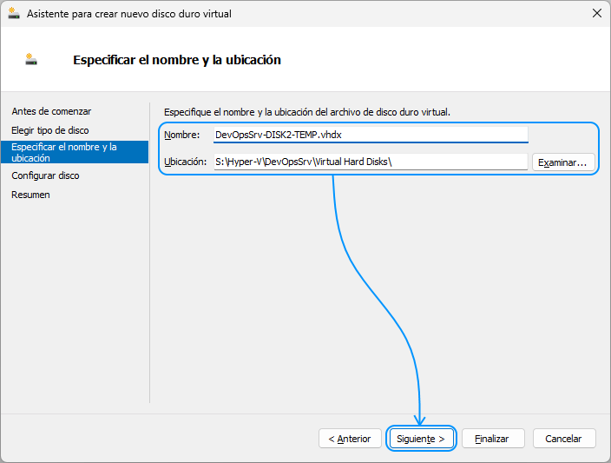
Task: Continue with the Siguiente button
Action: point(421,439)
